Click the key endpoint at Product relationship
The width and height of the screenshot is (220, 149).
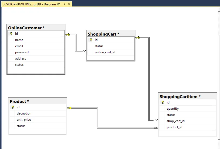tap(69, 108)
